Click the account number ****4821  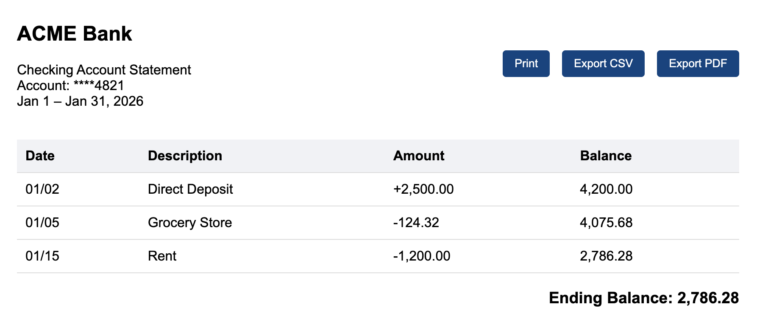pos(70,85)
